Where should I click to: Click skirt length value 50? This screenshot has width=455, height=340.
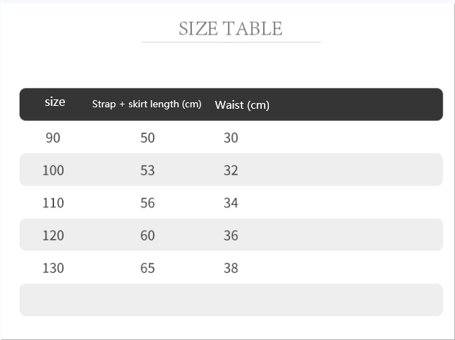[x=147, y=138]
